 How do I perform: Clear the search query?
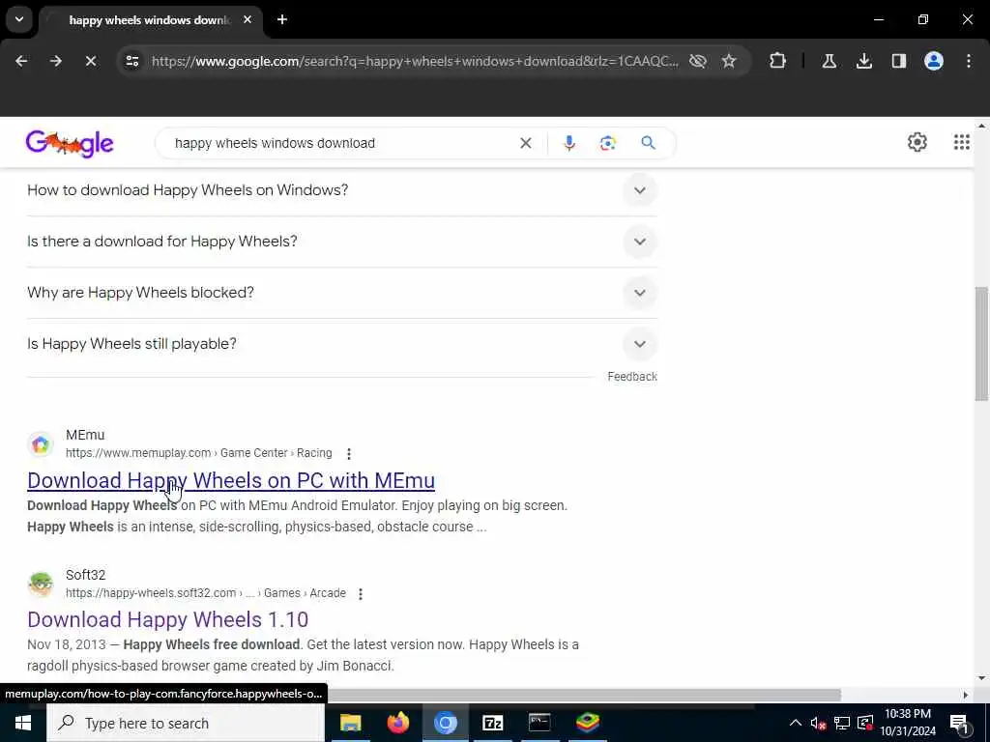tap(525, 143)
